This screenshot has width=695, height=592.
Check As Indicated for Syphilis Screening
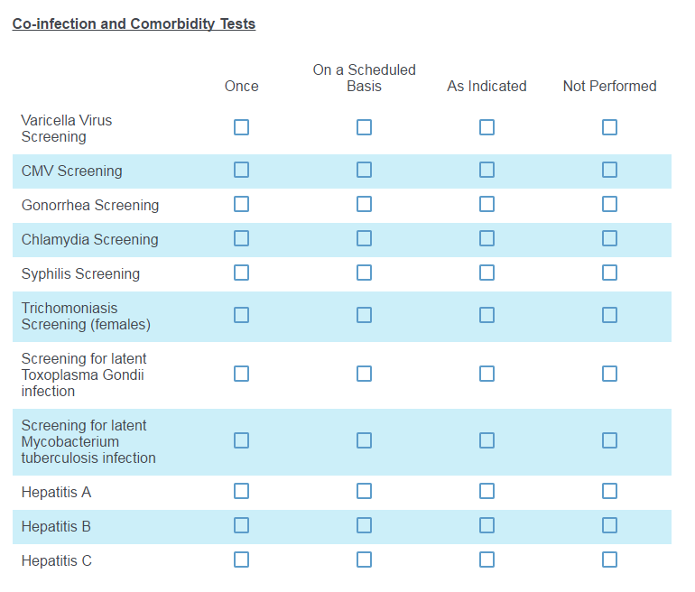(486, 273)
